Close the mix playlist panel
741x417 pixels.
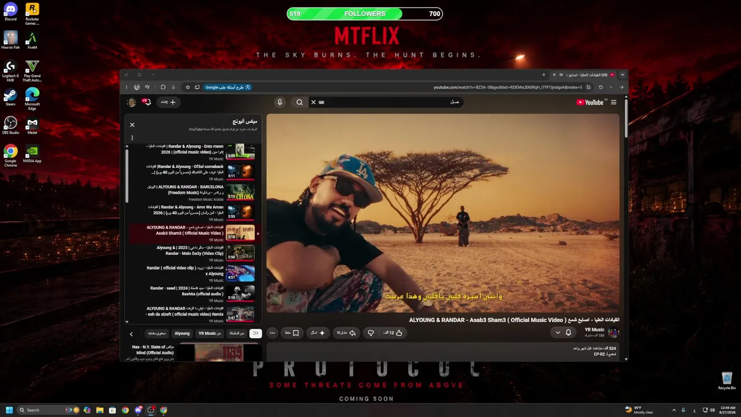(x=132, y=125)
